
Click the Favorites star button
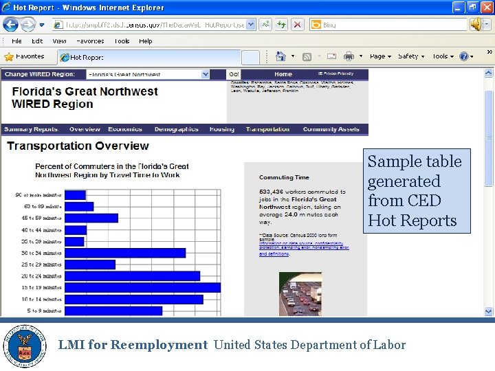coord(24,56)
